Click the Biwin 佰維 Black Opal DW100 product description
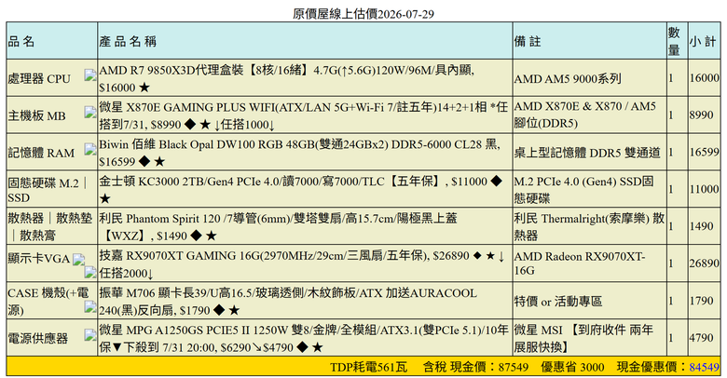Viewport: 727px width, 378px height. [299, 153]
